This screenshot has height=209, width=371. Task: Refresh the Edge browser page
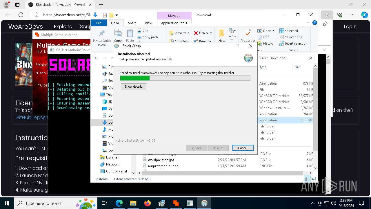pos(21,15)
